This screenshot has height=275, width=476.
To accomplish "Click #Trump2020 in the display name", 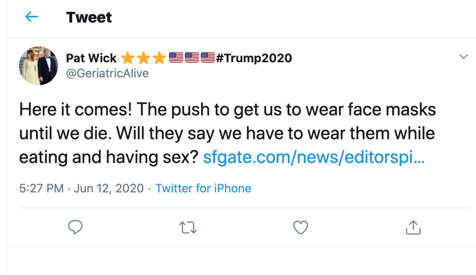I will click(254, 58).
